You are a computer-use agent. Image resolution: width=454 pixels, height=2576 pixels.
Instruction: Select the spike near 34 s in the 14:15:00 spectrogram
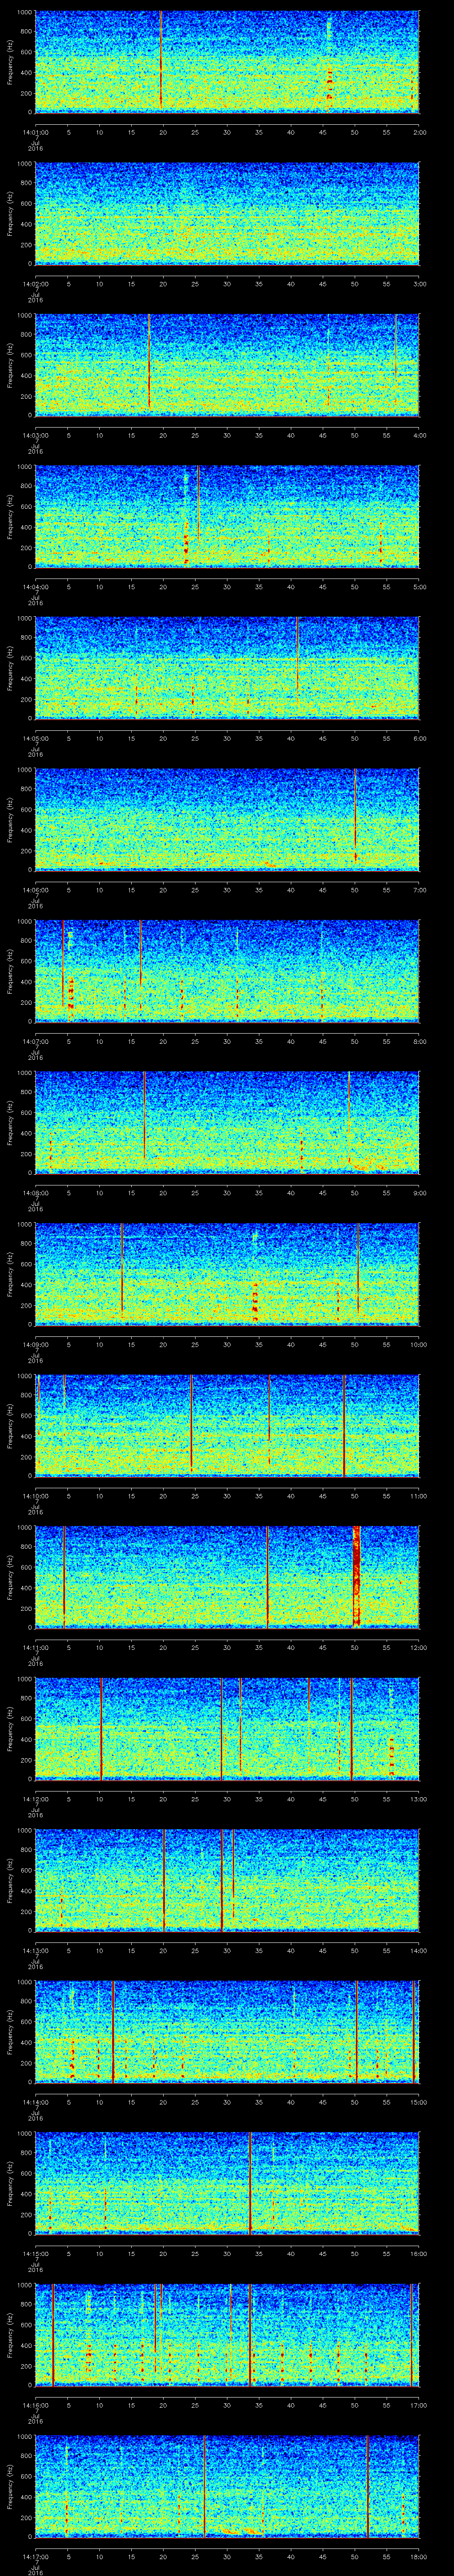click(x=250, y=2182)
